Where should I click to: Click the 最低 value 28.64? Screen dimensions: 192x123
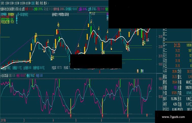[x=174, y=82]
